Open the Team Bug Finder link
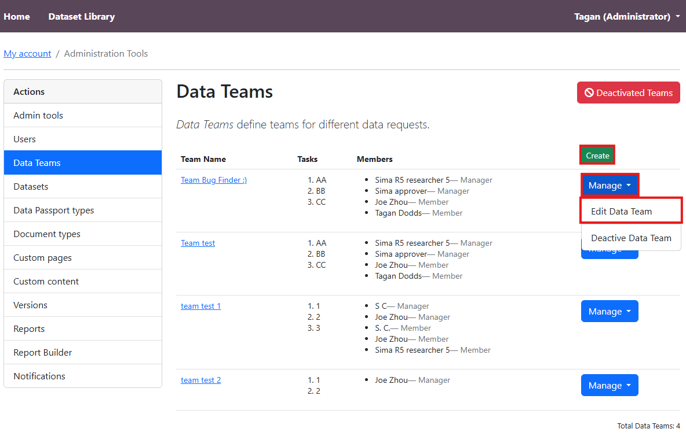Screen dimensions: 686x436 click(214, 180)
